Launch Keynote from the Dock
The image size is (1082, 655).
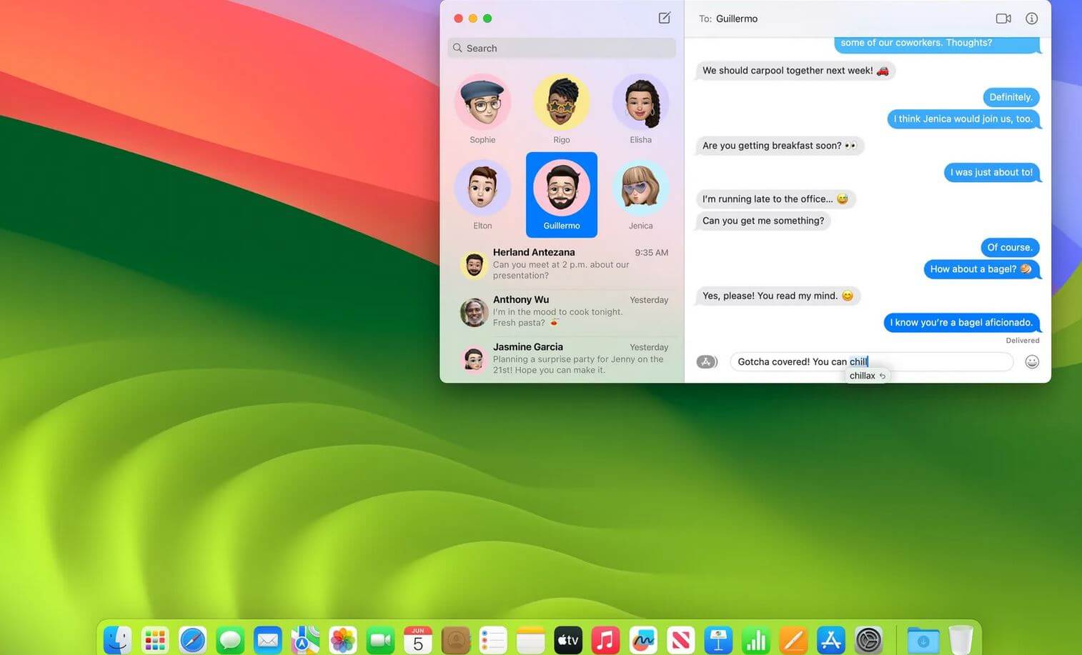coord(718,640)
